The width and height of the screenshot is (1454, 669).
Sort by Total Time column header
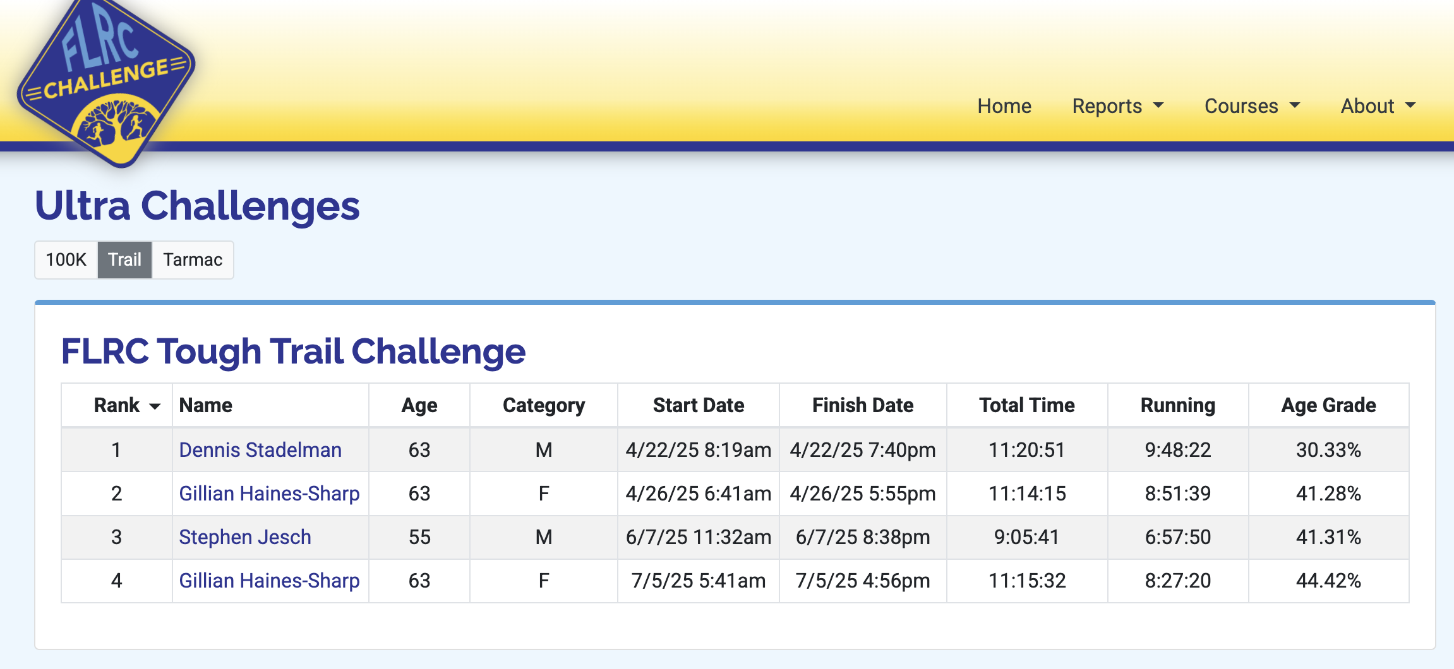1027,405
